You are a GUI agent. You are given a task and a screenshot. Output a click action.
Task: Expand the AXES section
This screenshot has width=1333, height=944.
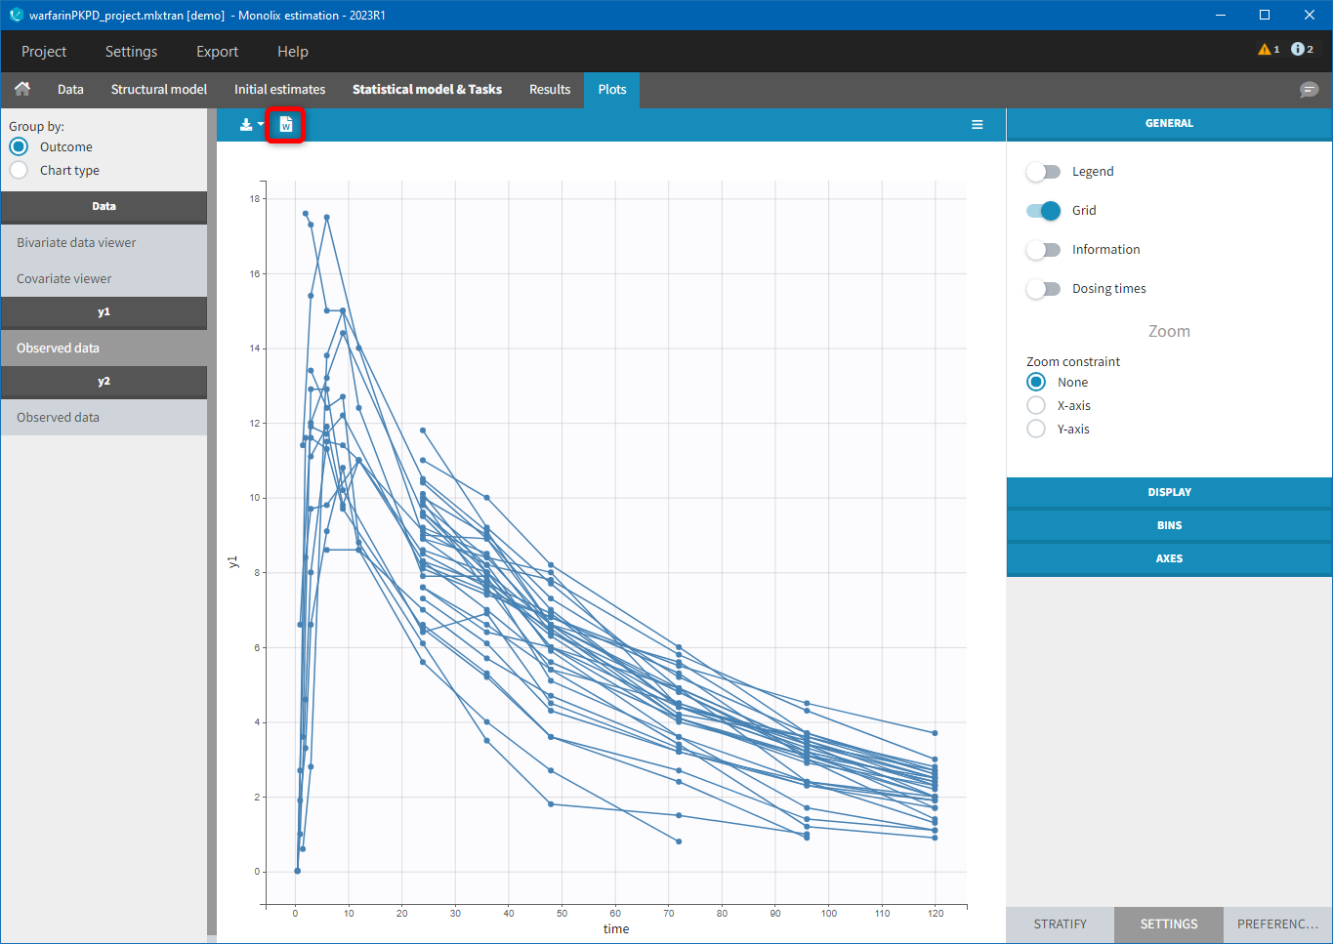coord(1169,558)
